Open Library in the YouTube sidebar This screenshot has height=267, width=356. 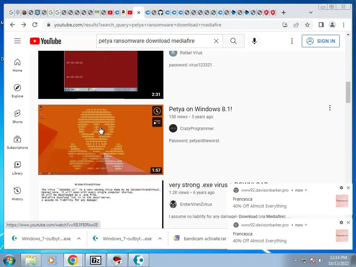click(17, 168)
